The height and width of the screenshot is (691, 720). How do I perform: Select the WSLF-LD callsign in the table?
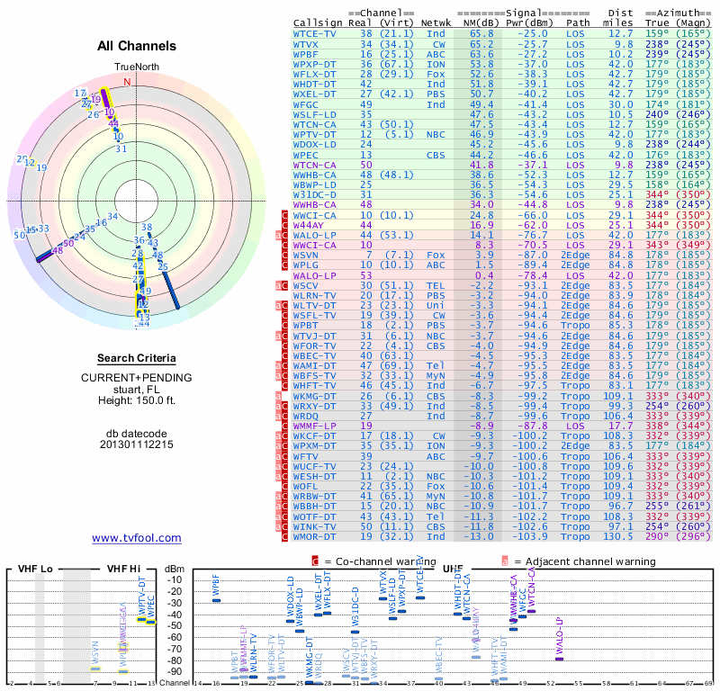click(314, 115)
